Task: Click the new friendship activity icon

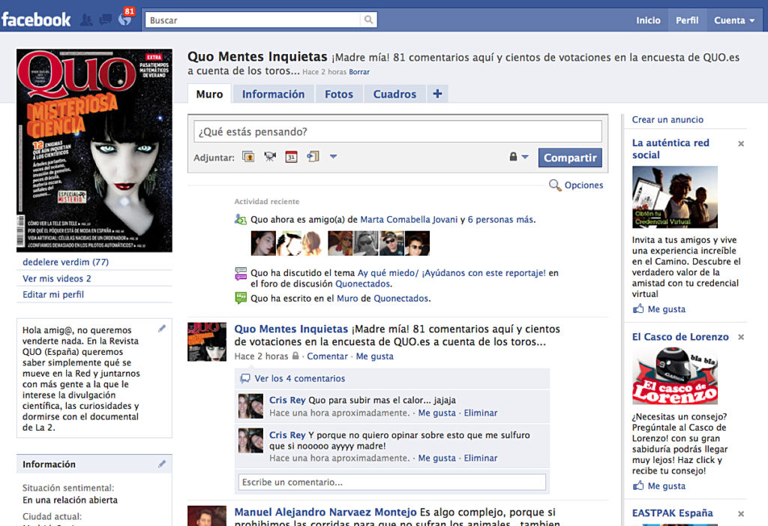Action: pos(241,219)
